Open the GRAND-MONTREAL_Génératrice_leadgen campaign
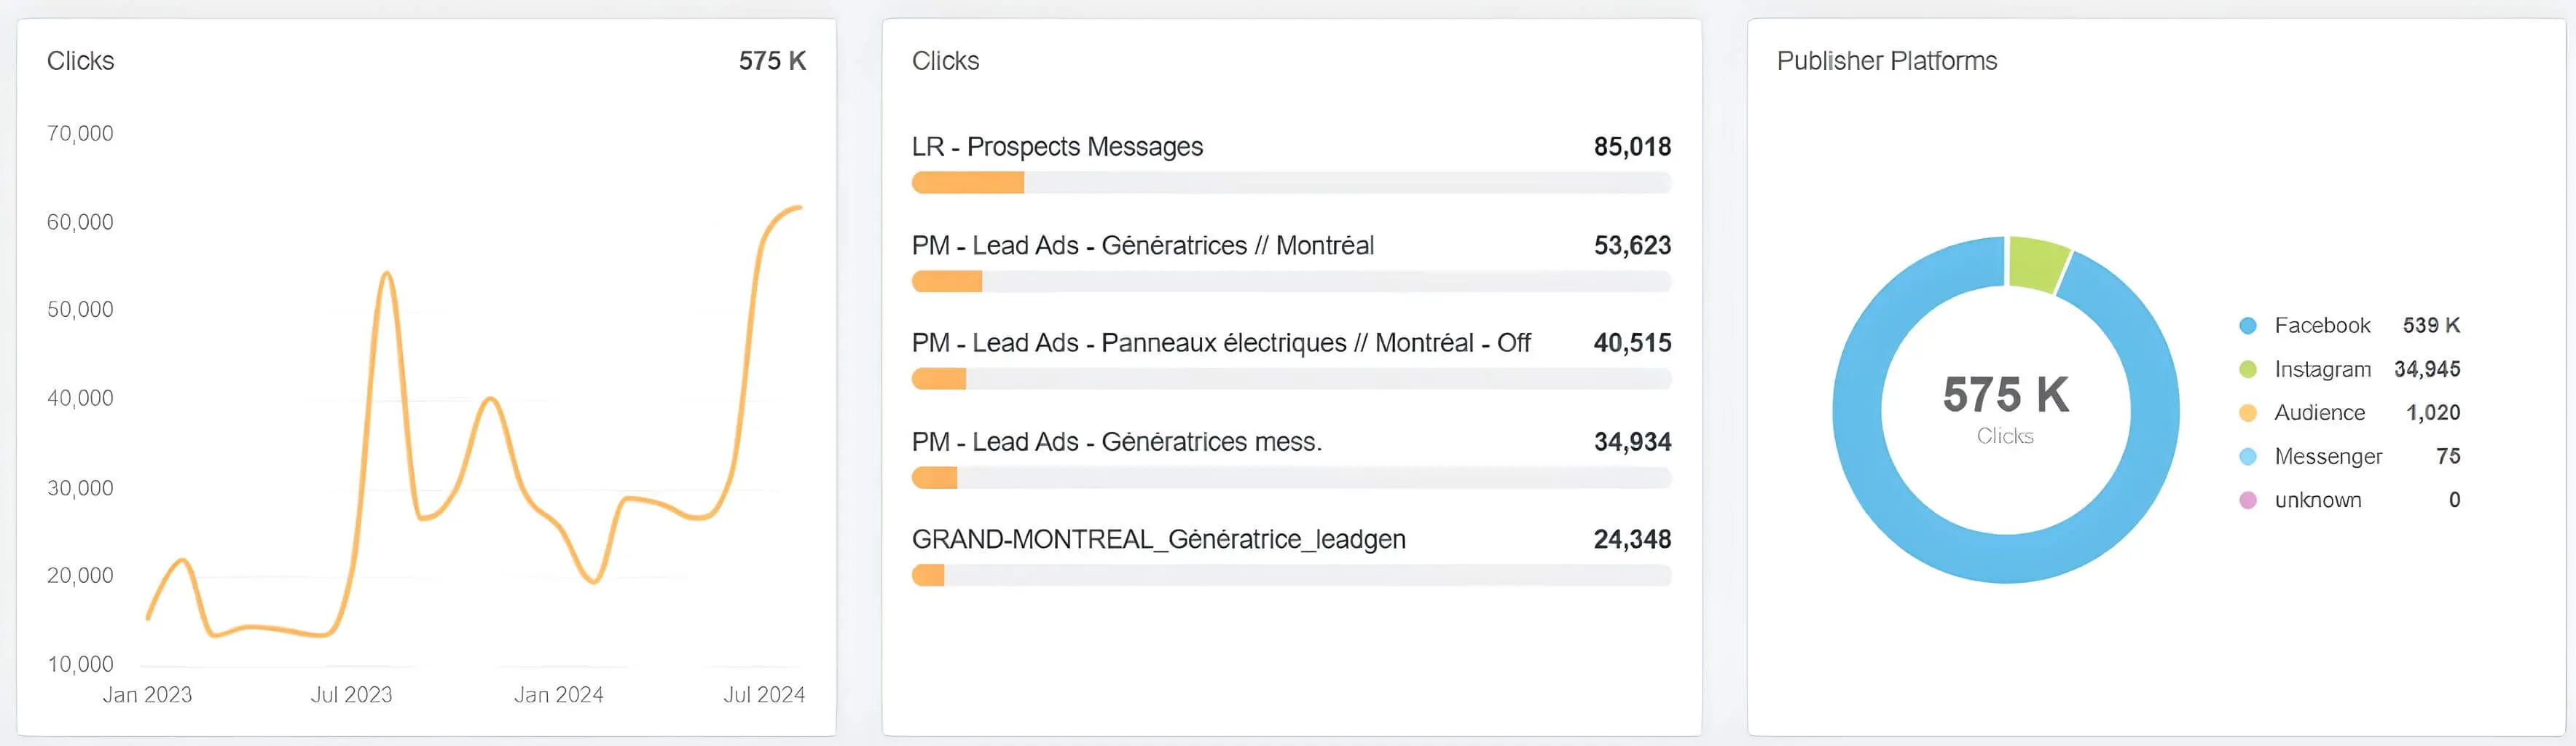Viewport: 2576px width, 746px height. click(1158, 540)
